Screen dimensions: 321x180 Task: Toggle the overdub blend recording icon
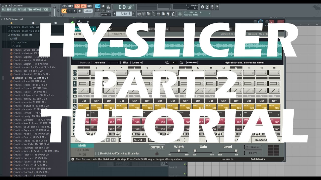click(x=84, y=6)
